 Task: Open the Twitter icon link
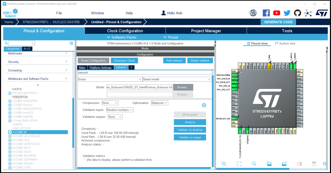tap(287, 13)
